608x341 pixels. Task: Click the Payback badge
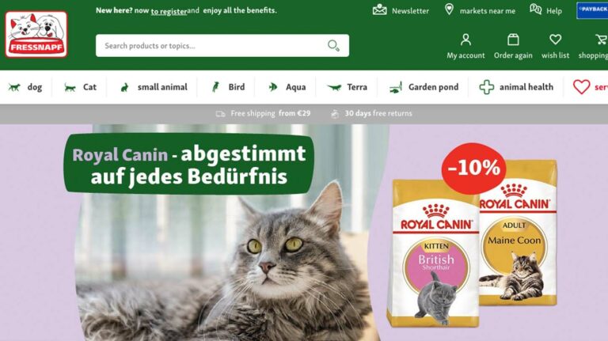592,10
